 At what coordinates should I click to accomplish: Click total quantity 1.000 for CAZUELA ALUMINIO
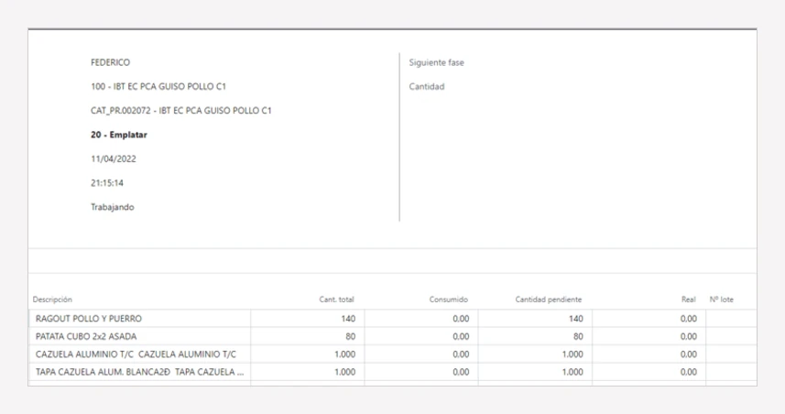[345, 354]
